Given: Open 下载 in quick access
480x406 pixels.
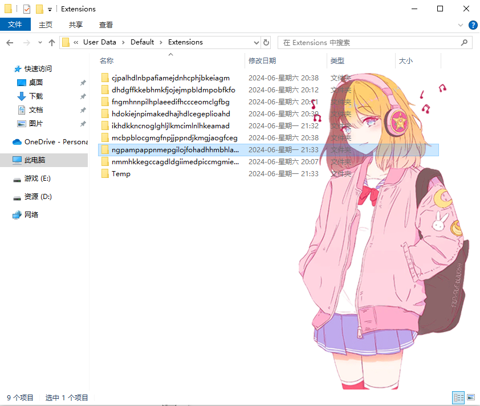Looking at the screenshot, I should coord(36,96).
